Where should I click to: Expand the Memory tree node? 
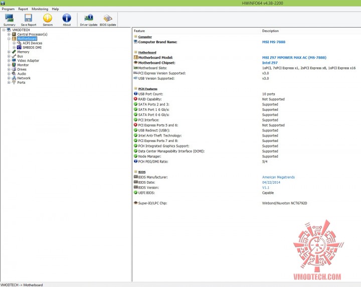coord(9,52)
